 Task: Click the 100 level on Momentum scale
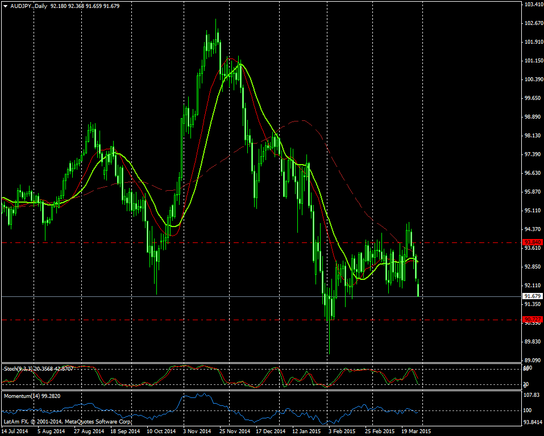click(x=529, y=410)
